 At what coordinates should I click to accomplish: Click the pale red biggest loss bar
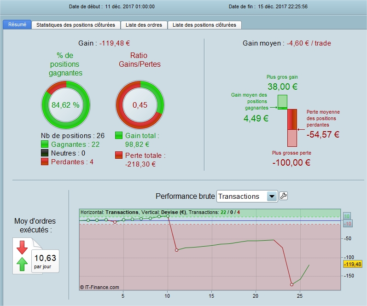pyautogui.click(x=292, y=138)
